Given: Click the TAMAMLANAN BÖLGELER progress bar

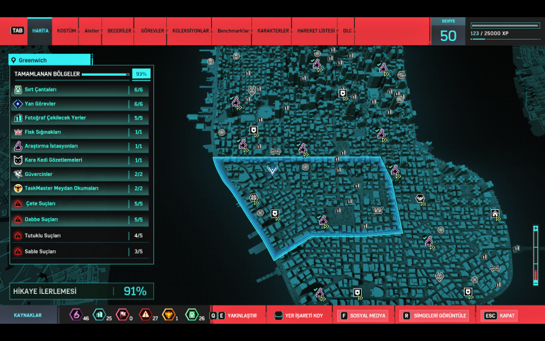Looking at the screenshot, I should [106, 74].
